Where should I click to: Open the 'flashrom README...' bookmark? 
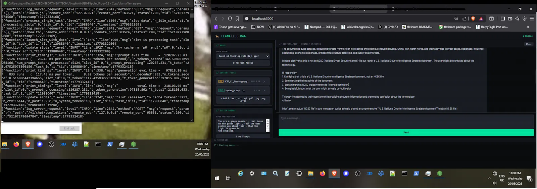coord(417,27)
